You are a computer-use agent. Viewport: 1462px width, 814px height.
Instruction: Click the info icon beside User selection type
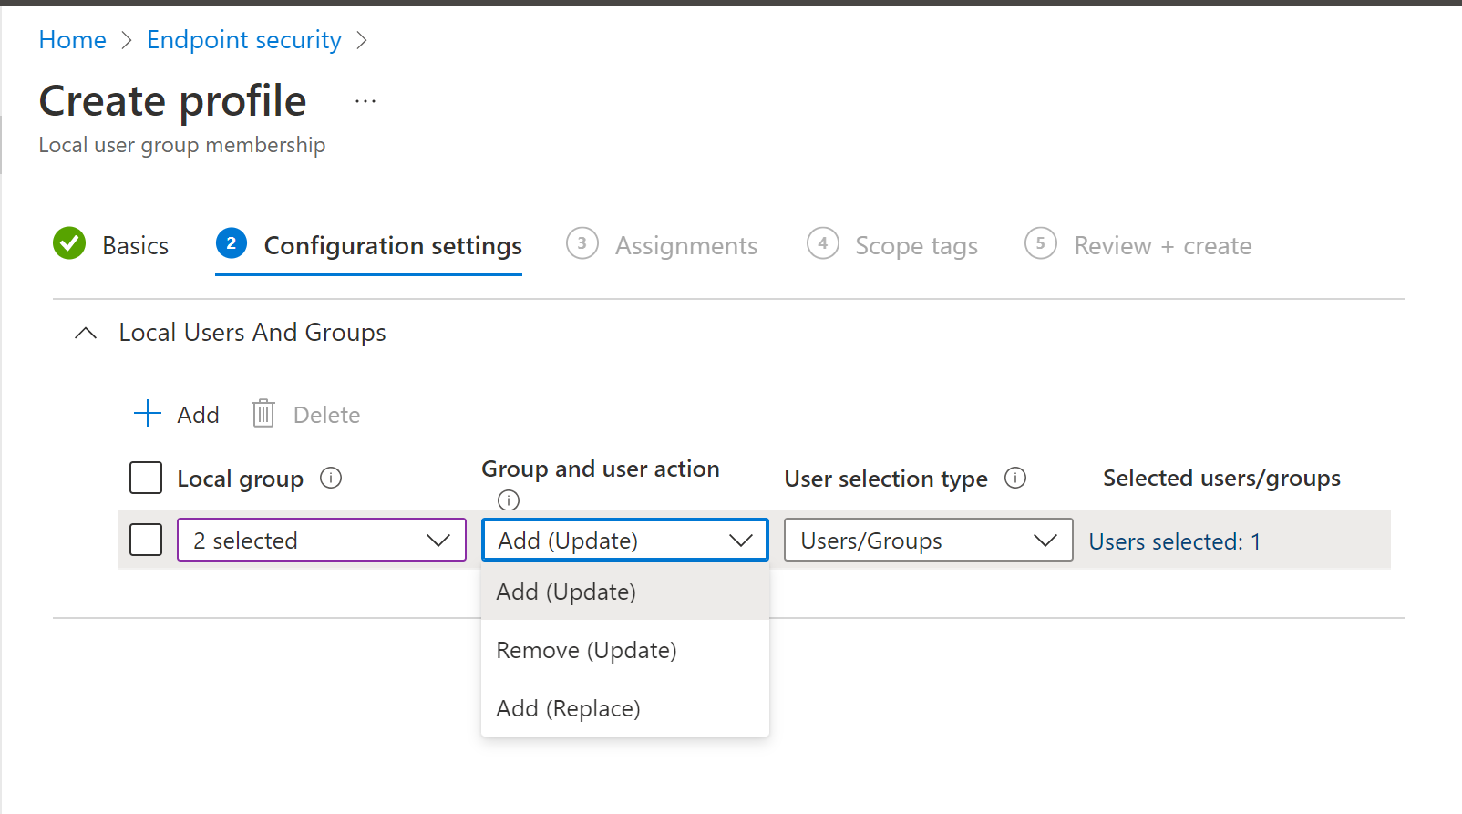[x=1015, y=479]
